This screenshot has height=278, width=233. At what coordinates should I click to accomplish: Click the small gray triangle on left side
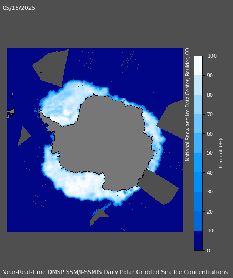23,136
